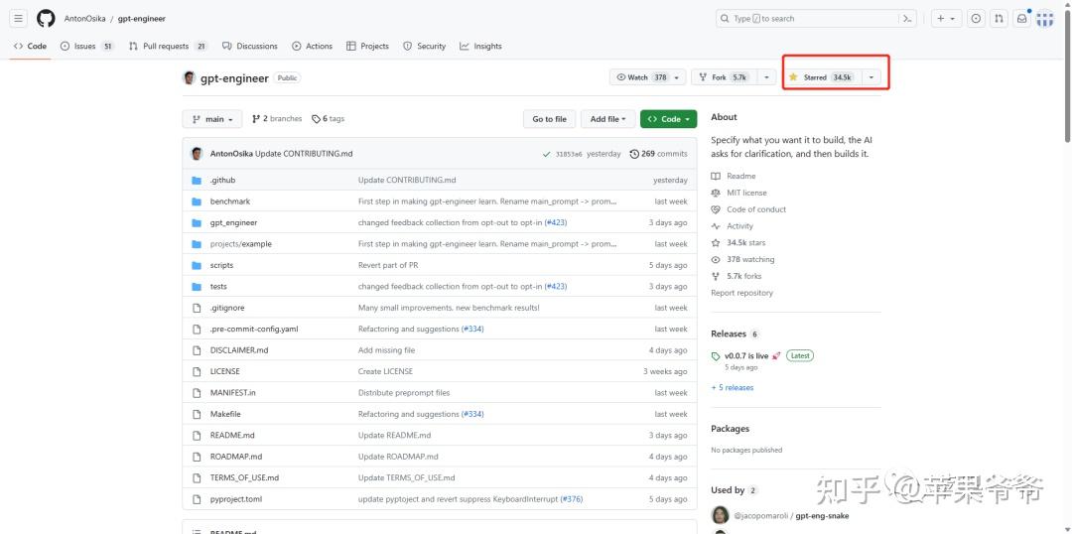Open notifications inbox icon
Screen dimensions: 1072x534
(x=1021, y=19)
